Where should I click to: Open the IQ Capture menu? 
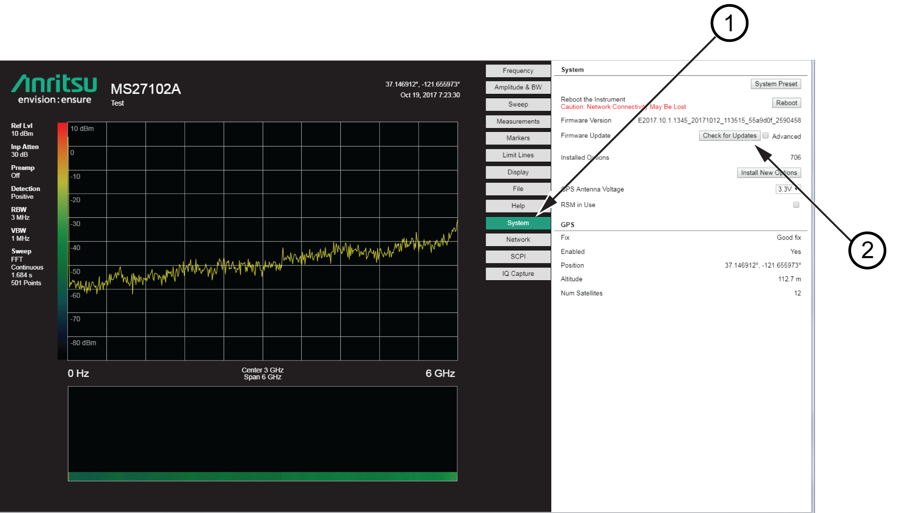(517, 274)
